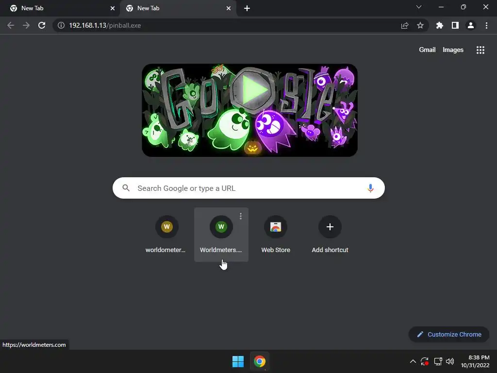Click the Chrome taskbar icon

(259, 361)
